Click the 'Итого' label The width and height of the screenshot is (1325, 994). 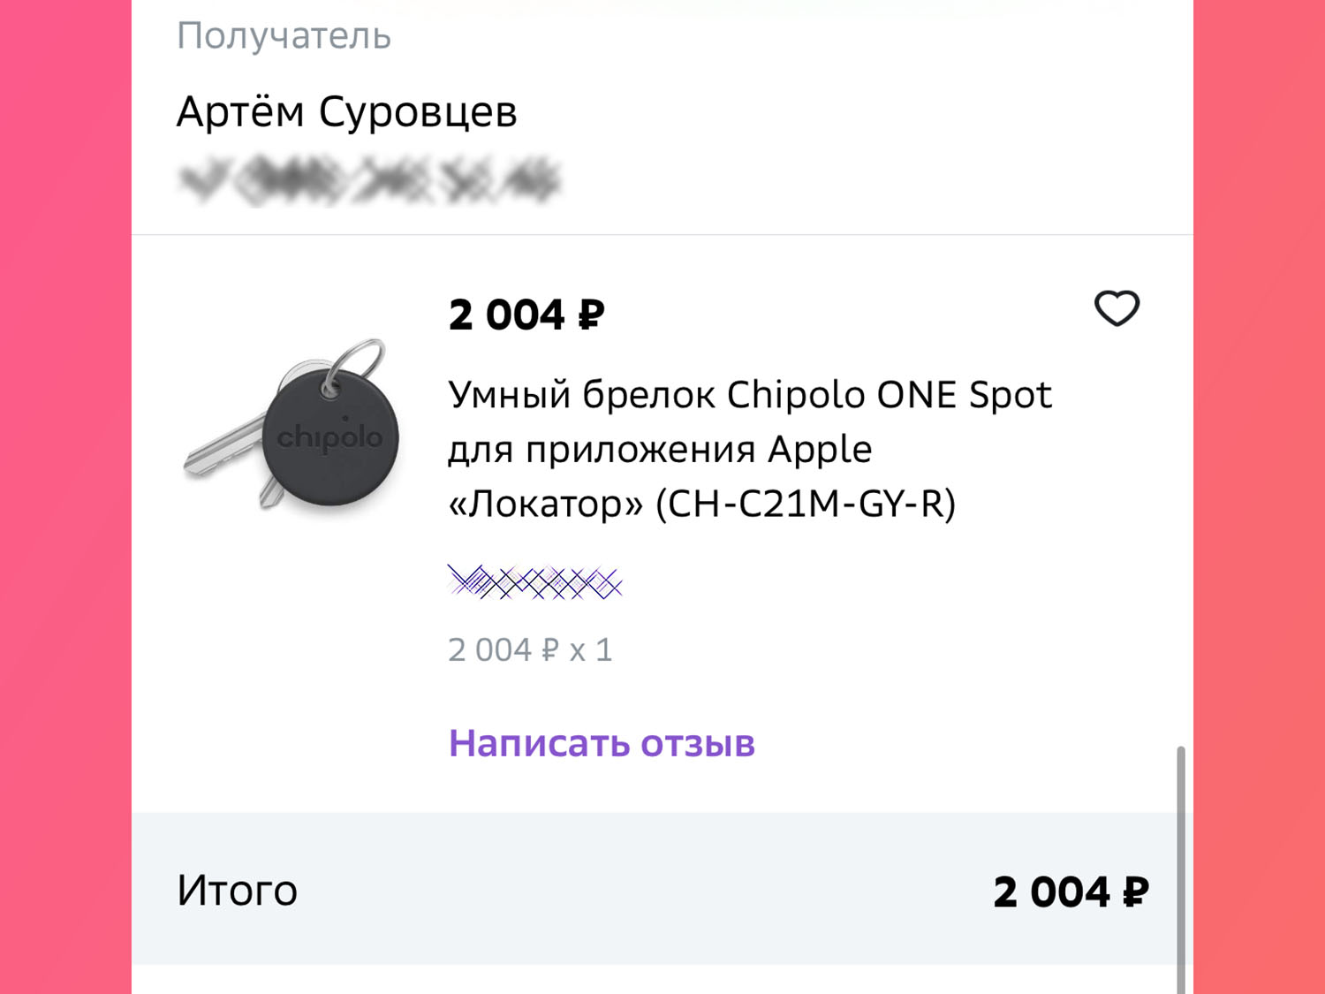pyautogui.click(x=237, y=891)
